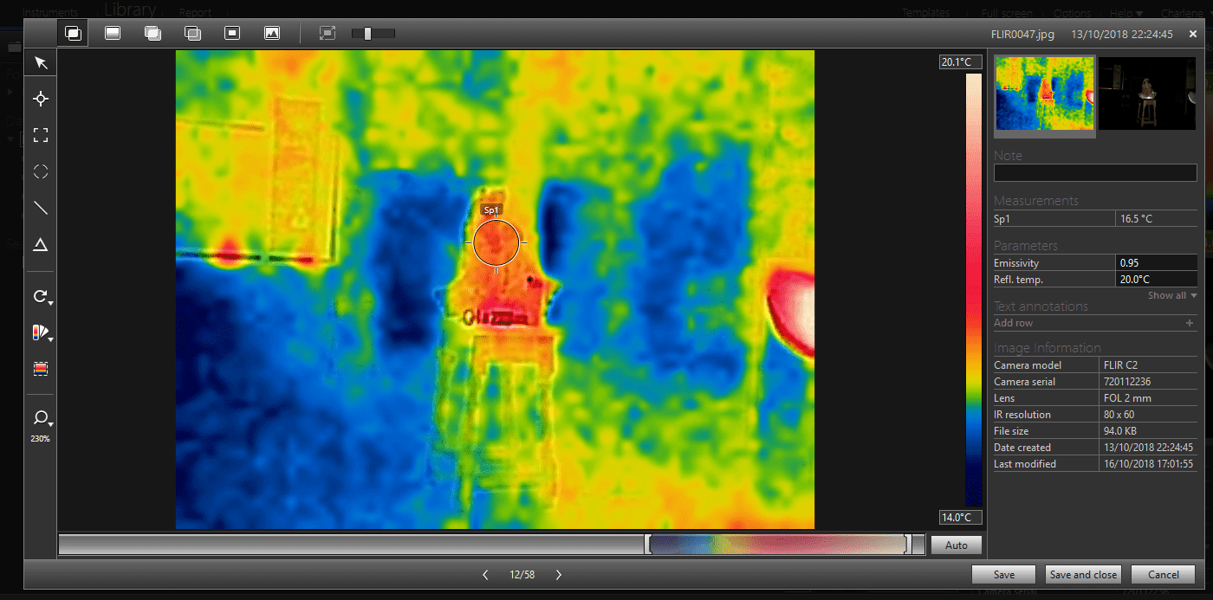1213x600 pixels.
Task: Click the close X next to timestamp
Action: tap(1193, 35)
